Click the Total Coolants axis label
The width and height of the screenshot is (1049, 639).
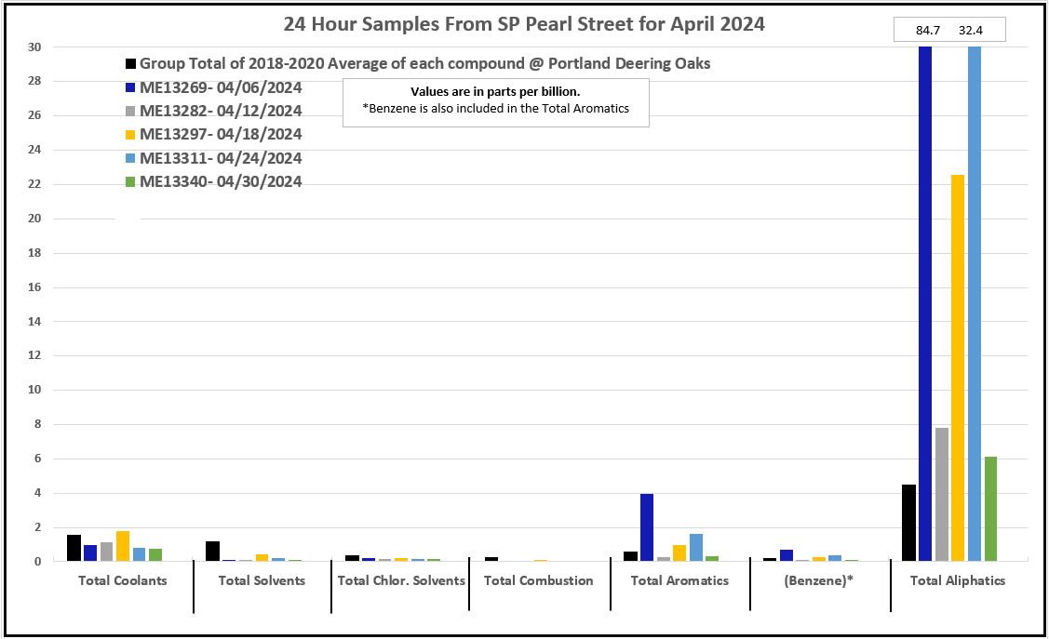(122, 580)
